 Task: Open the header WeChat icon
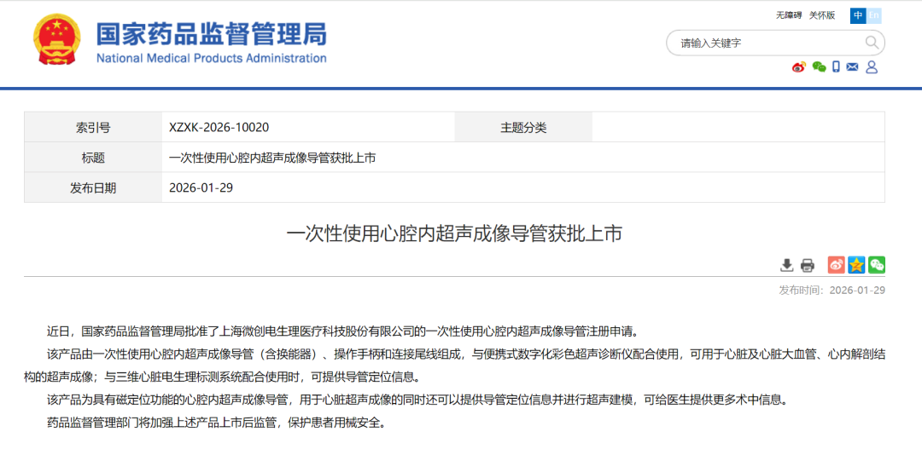[819, 67]
